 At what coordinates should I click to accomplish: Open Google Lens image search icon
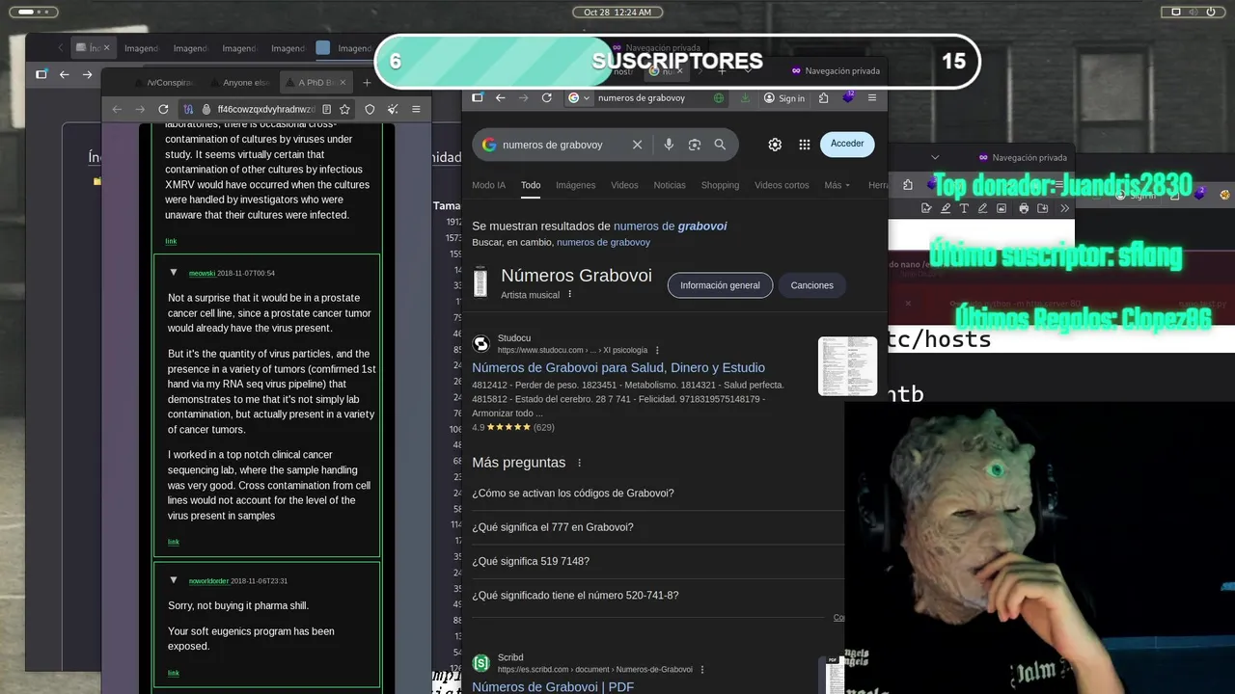[x=694, y=145]
